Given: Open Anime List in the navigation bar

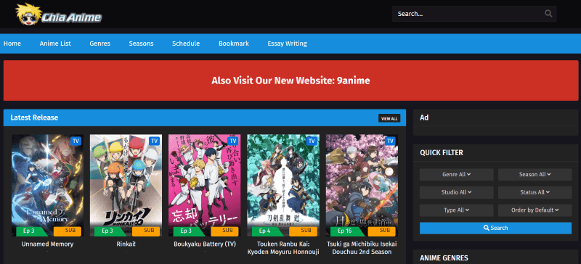Looking at the screenshot, I should (55, 44).
